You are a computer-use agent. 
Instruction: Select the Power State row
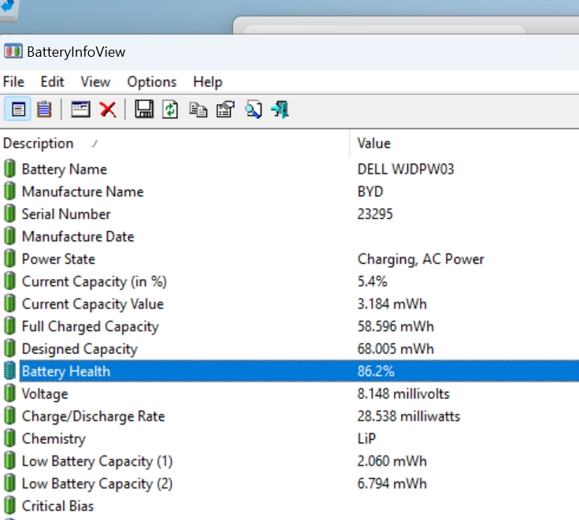290,259
